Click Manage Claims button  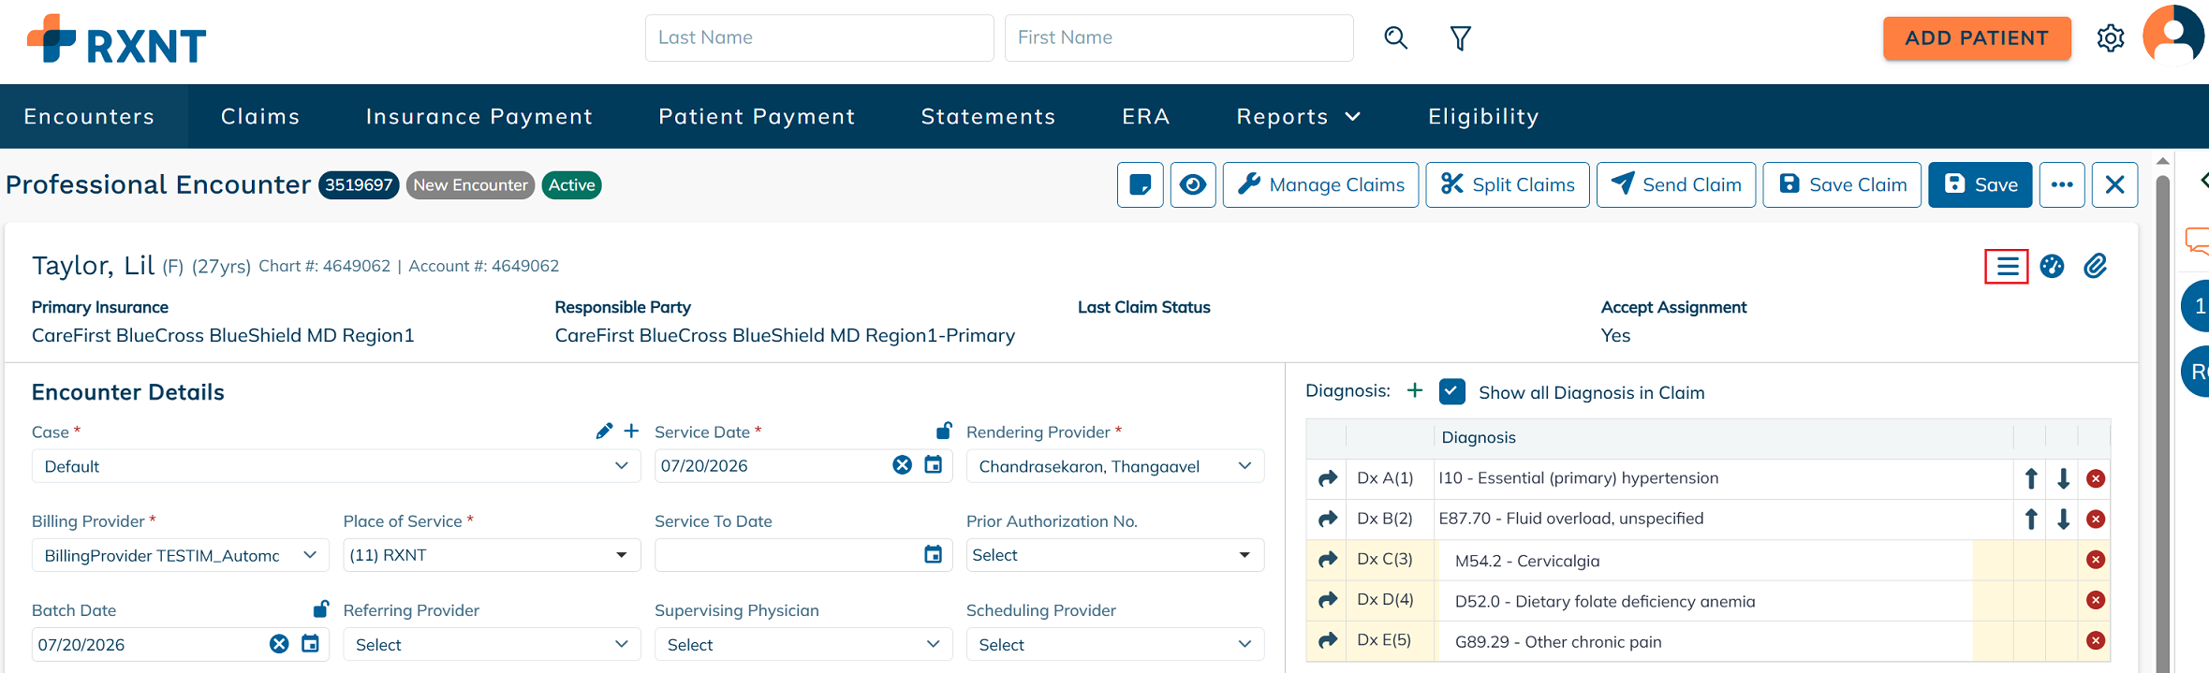1320,184
